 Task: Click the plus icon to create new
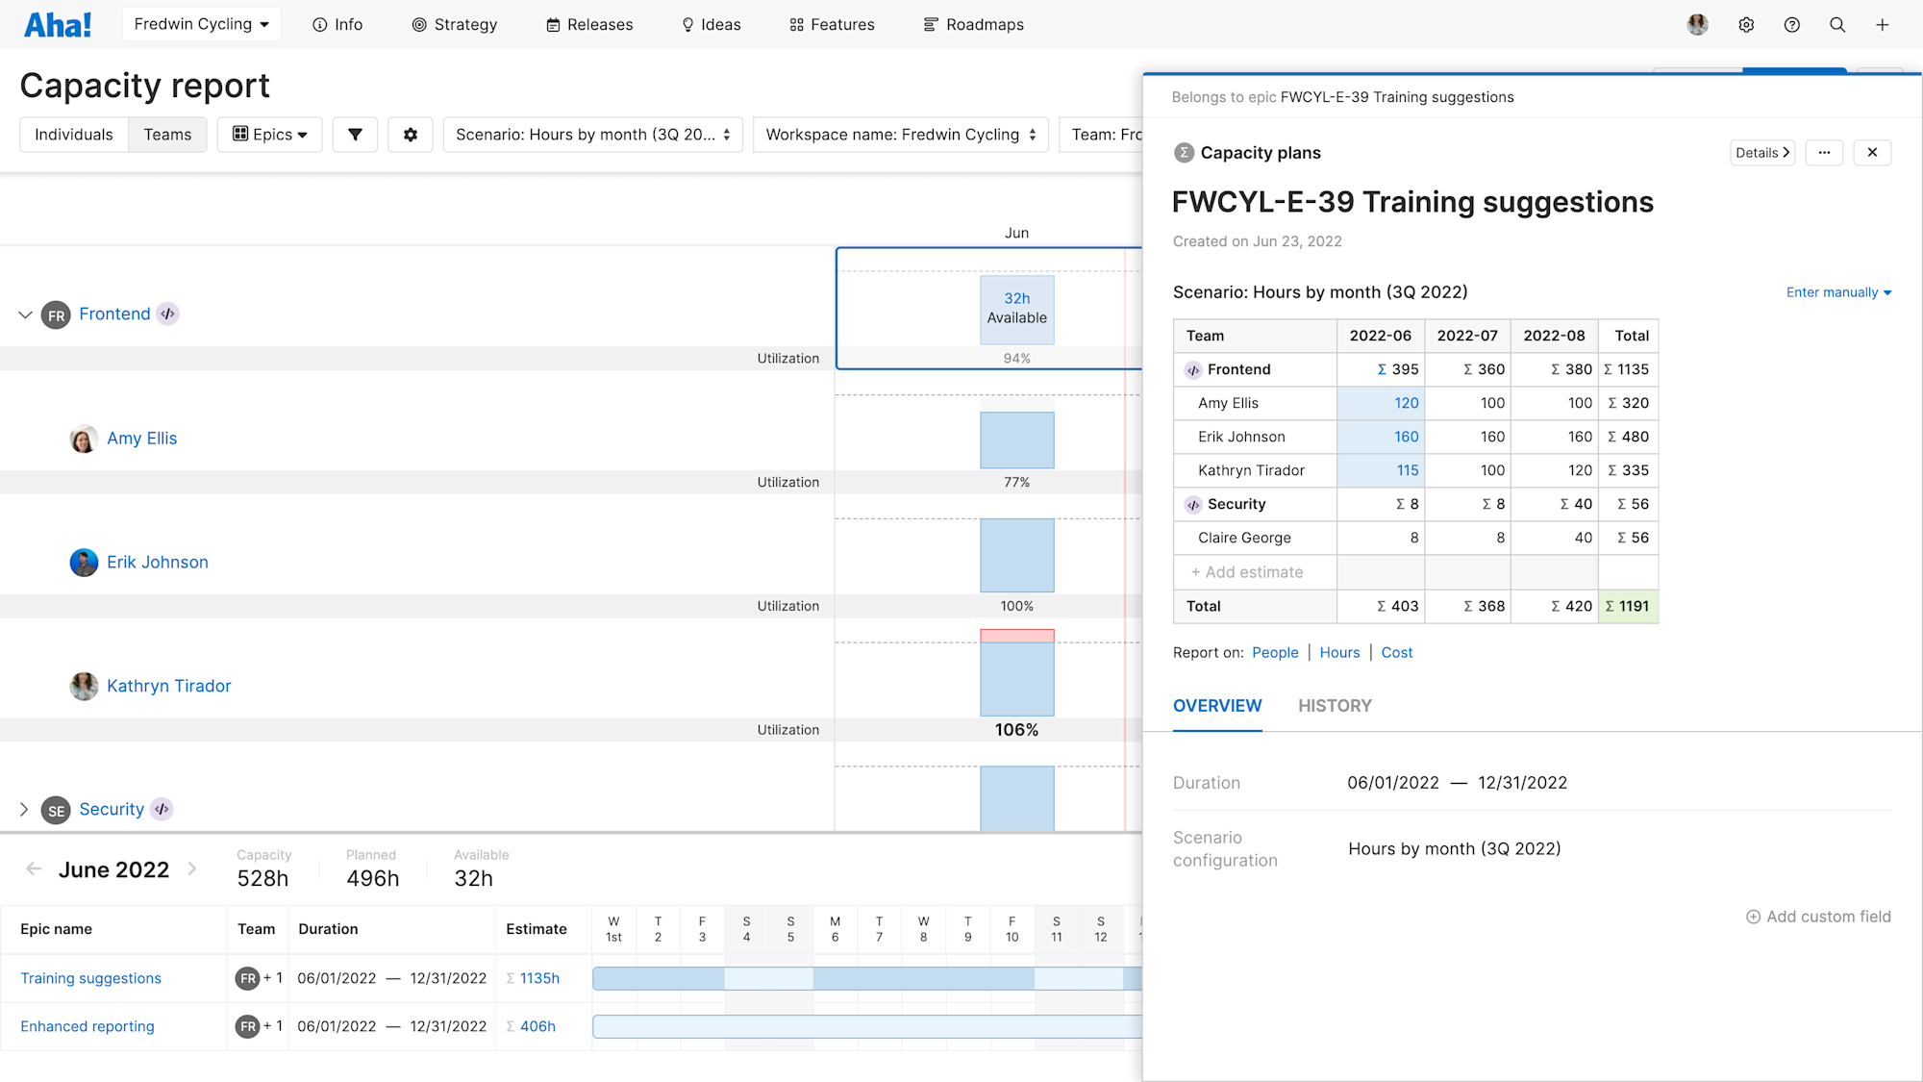click(1883, 24)
